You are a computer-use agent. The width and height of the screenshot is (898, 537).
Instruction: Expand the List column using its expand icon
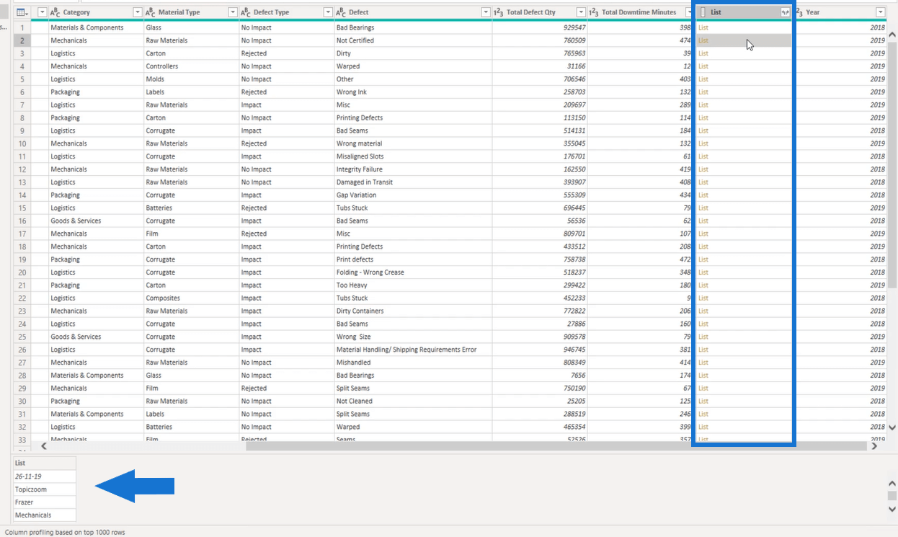click(785, 12)
